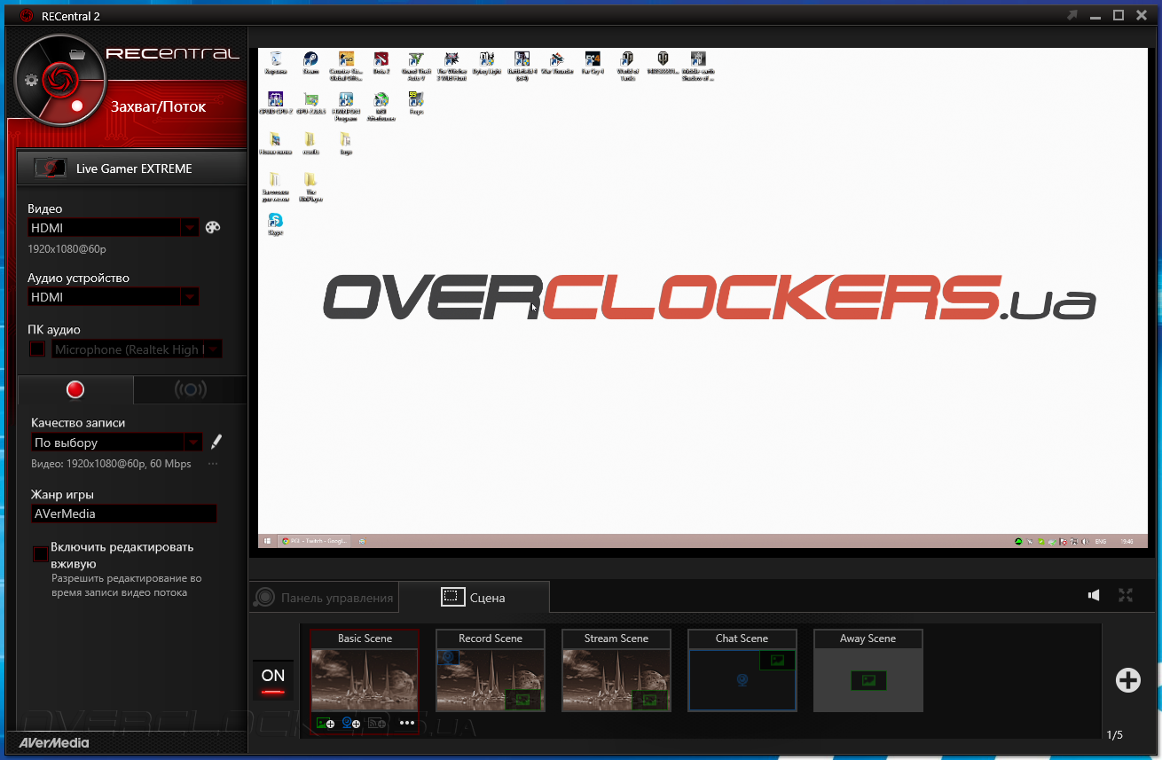The image size is (1162, 760).
Task: Add an image source to Basic Scene
Action: click(326, 723)
